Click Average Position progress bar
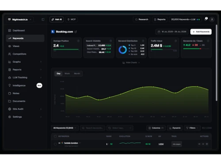This screenshot has height=165, width=221. tap(66, 49)
